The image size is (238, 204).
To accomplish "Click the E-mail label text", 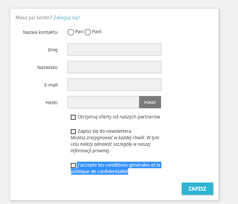I will [x=51, y=85].
